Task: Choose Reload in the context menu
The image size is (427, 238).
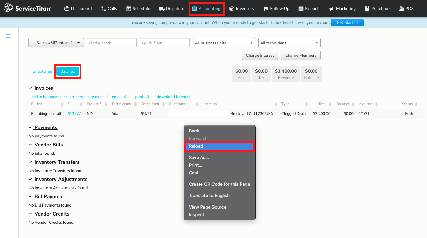Action: pos(219,146)
